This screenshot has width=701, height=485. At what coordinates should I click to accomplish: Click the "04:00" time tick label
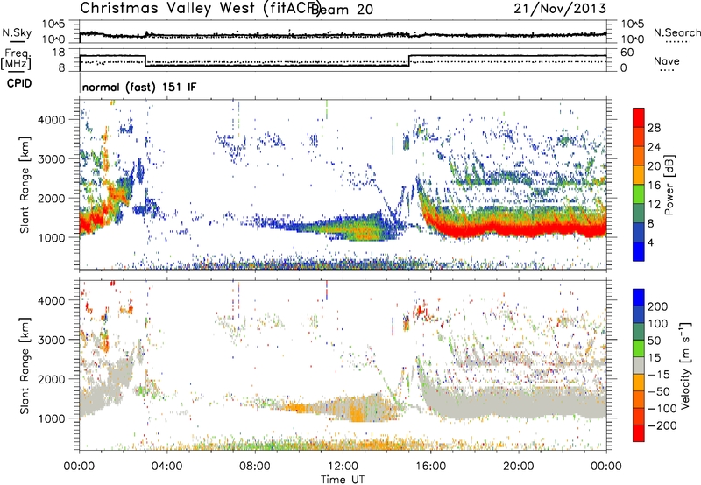166,467
